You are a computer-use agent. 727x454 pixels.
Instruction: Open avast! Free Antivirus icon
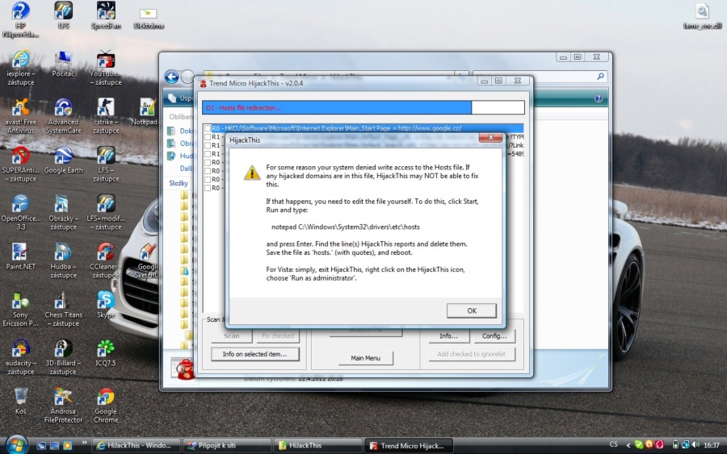coord(20,116)
